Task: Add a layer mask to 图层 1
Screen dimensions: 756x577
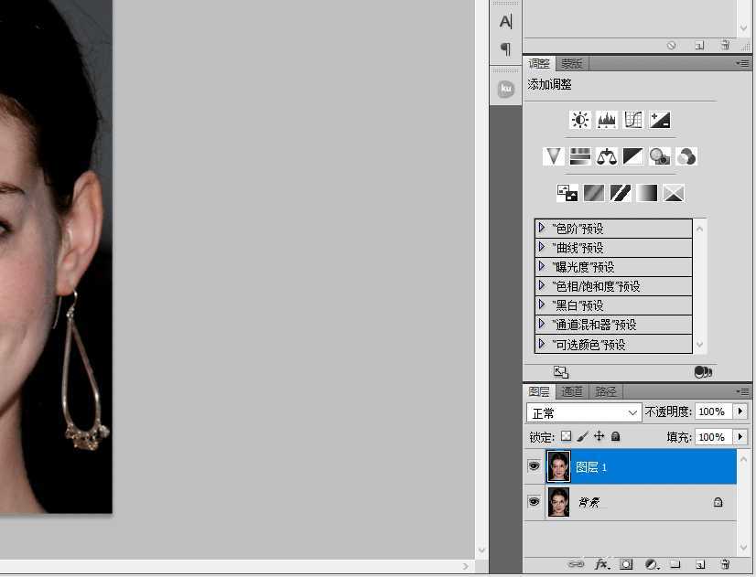Action: pyautogui.click(x=626, y=564)
